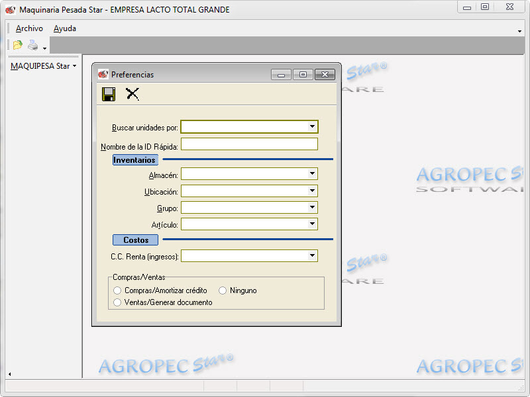Screen dimensions: 530x397
Task: Close the Maquinaria Pesada Star window
Action: click(x=509, y=7)
